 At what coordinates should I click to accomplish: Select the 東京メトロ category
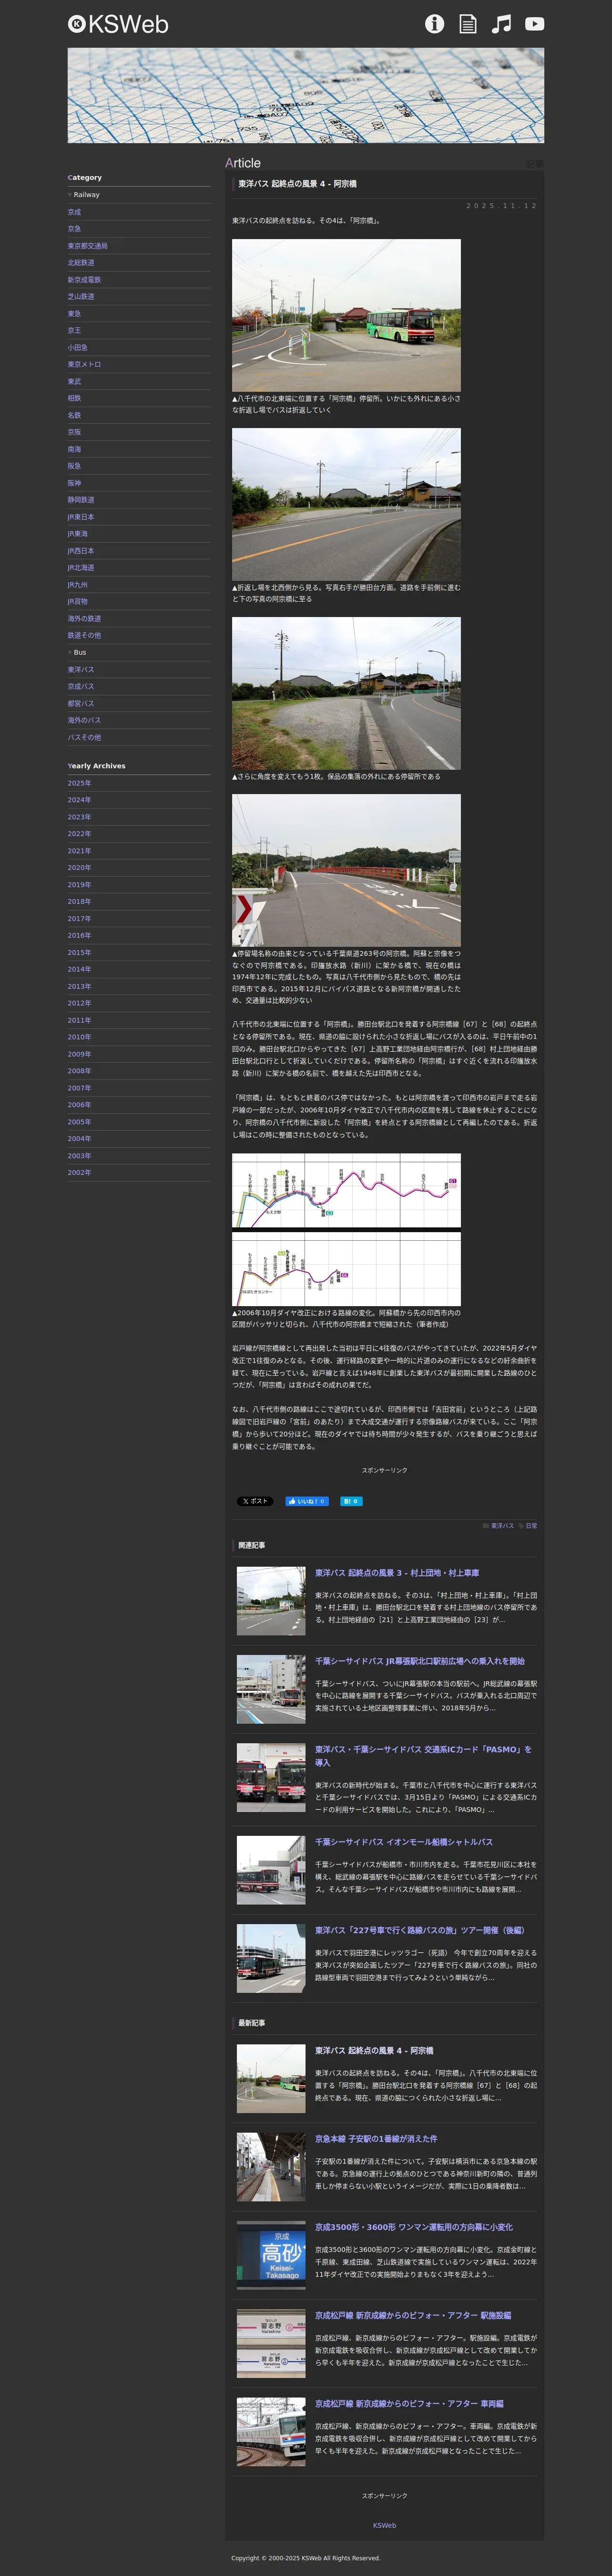pyautogui.click(x=85, y=364)
